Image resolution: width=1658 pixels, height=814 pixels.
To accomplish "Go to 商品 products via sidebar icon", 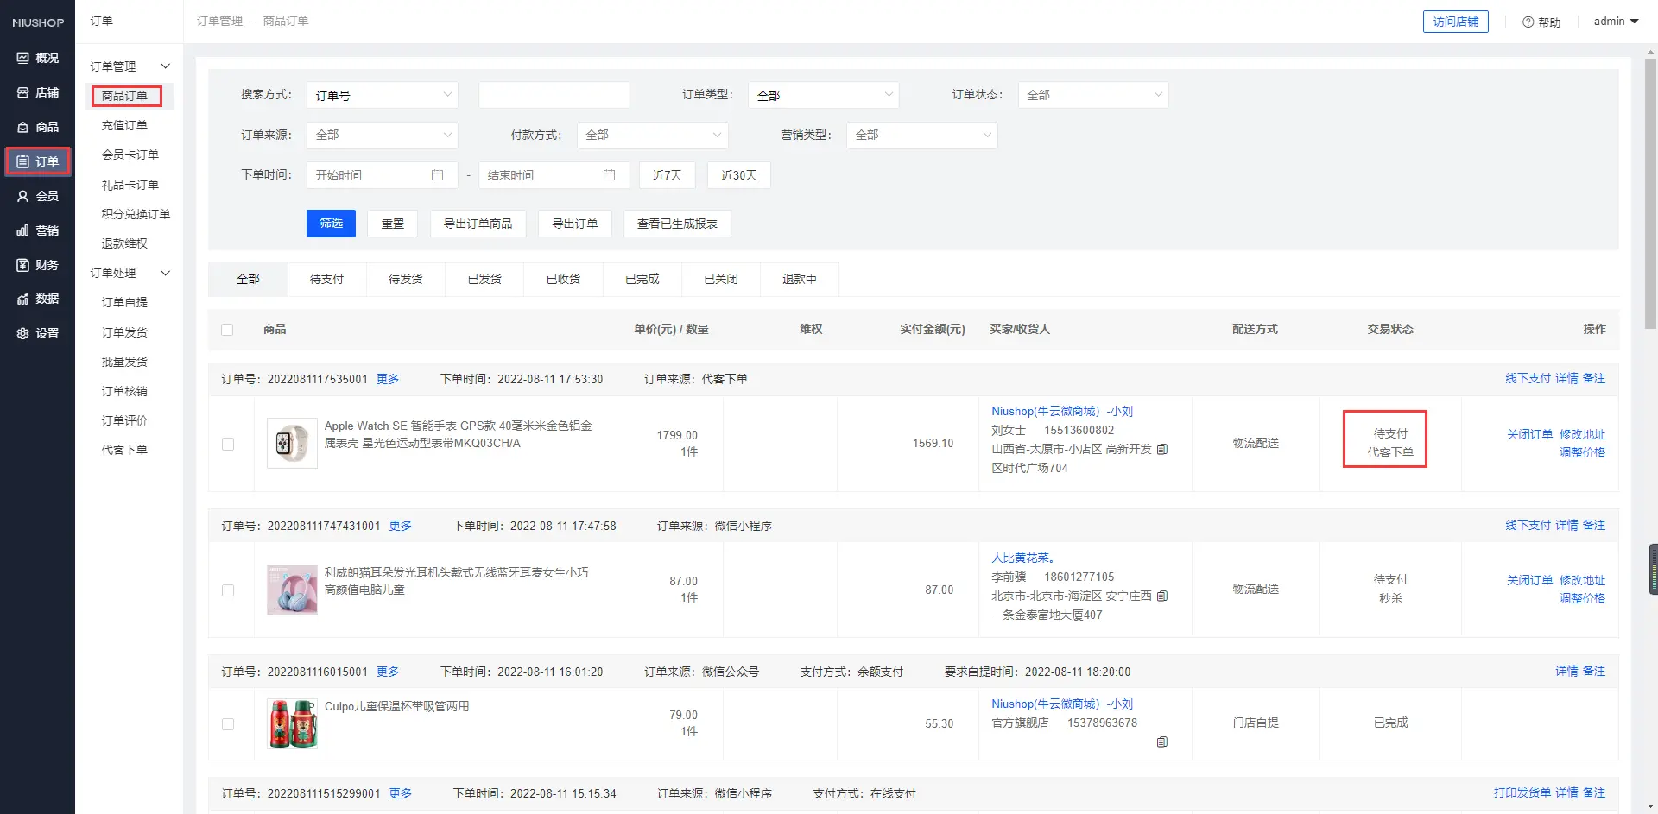I will (23, 127).
